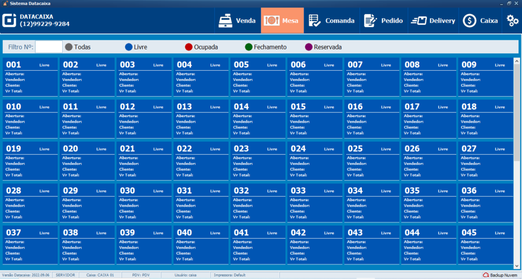The width and height of the screenshot is (522, 279).
Task: Click the Caixa dollar coin icon
Action: tap(469, 21)
